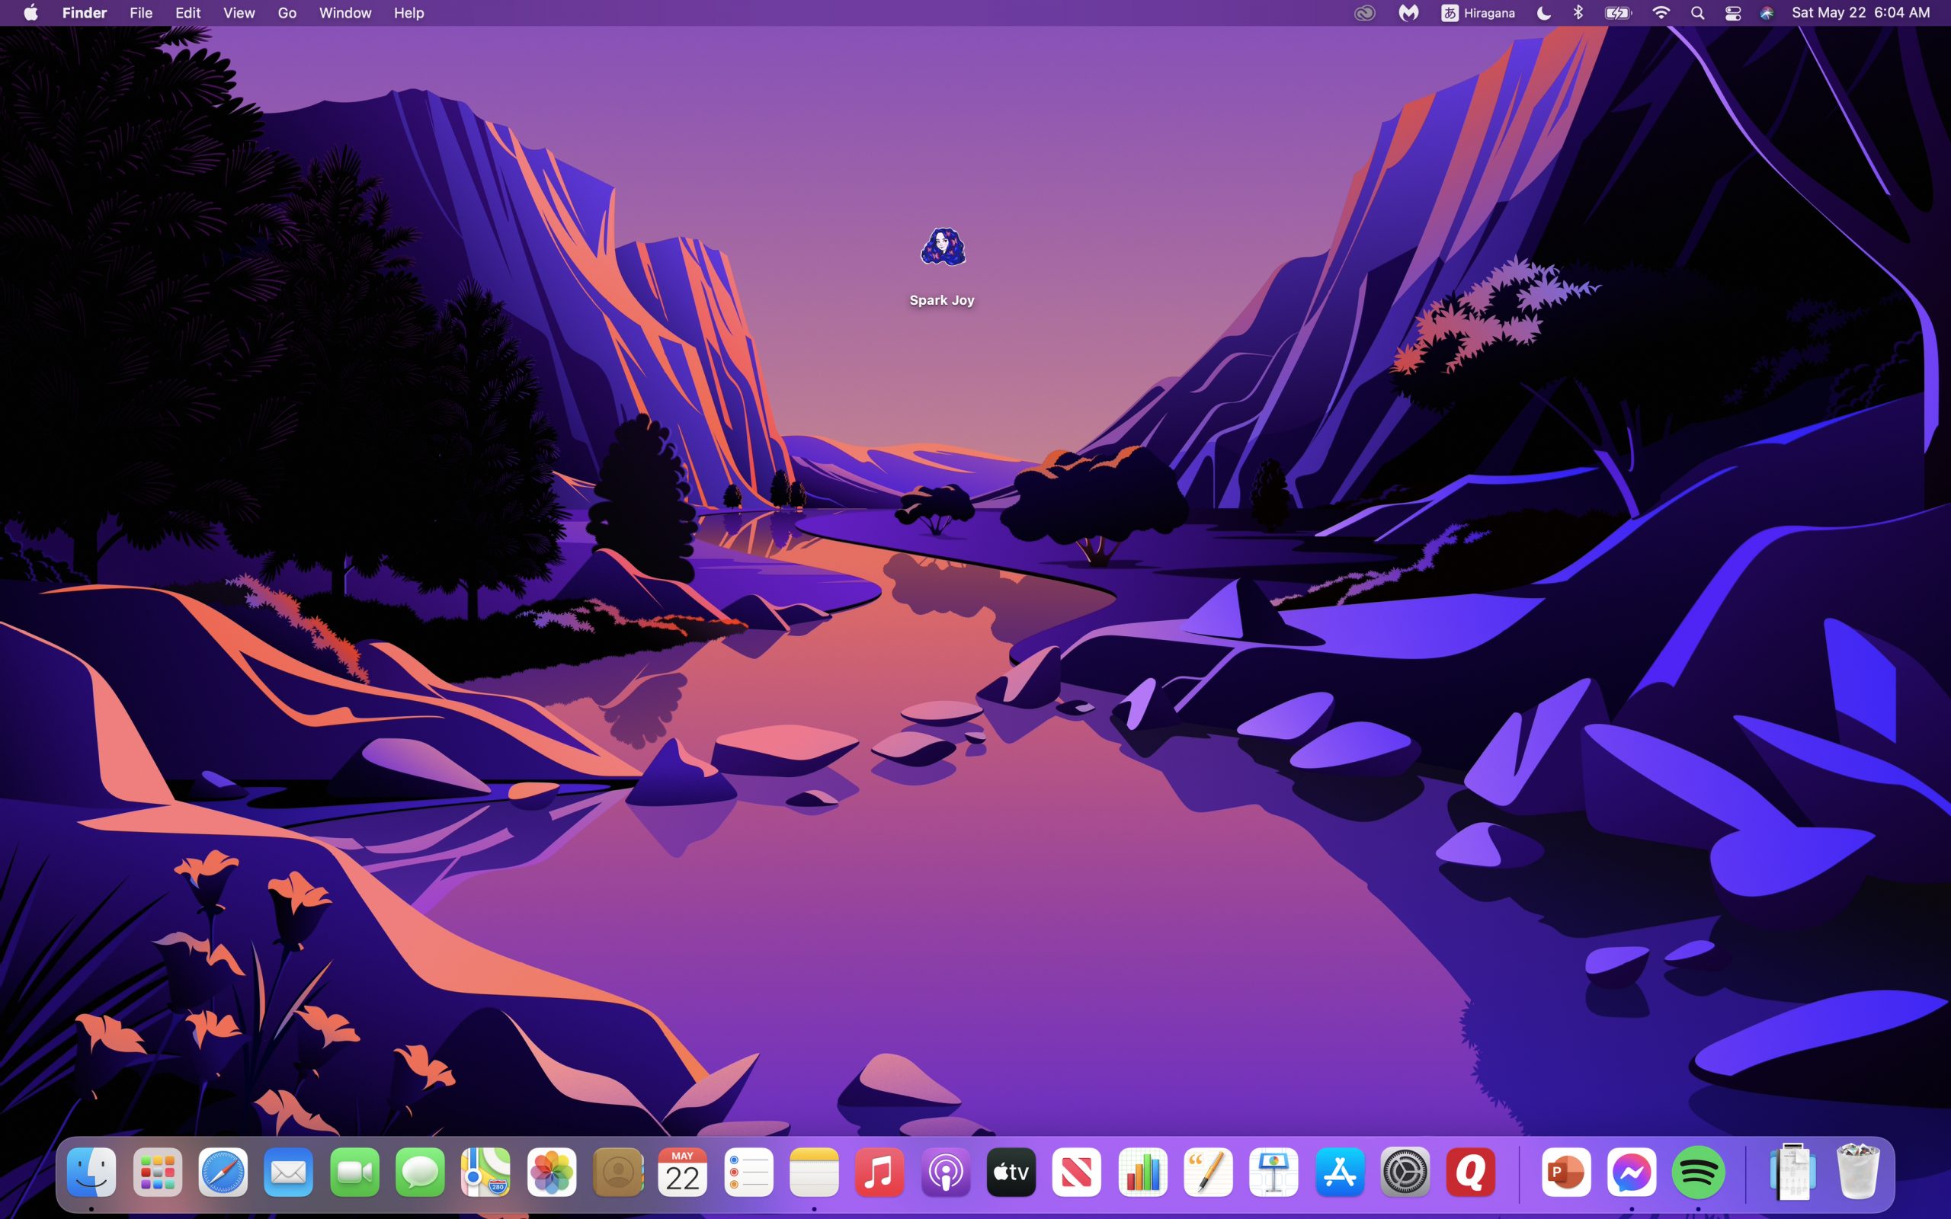Image resolution: width=1951 pixels, height=1219 pixels.
Task: Open Spotify from the Dock
Action: 1698,1173
